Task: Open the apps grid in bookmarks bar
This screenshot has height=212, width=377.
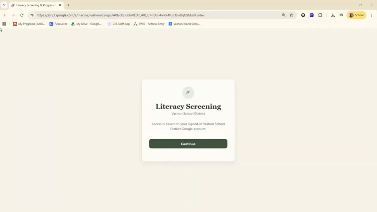Action: [4, 24]
